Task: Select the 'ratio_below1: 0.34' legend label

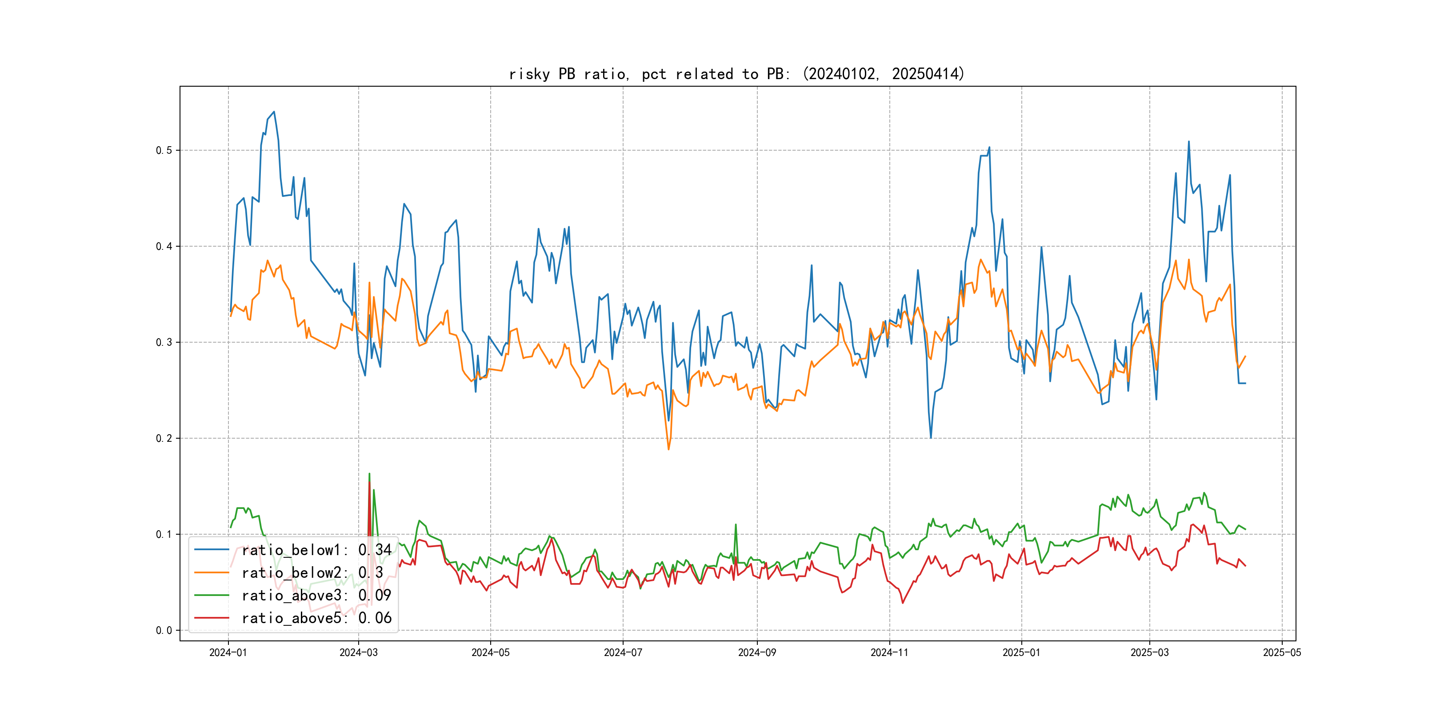Action: coord(316,550)
